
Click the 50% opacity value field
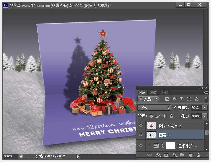[196, 108]
